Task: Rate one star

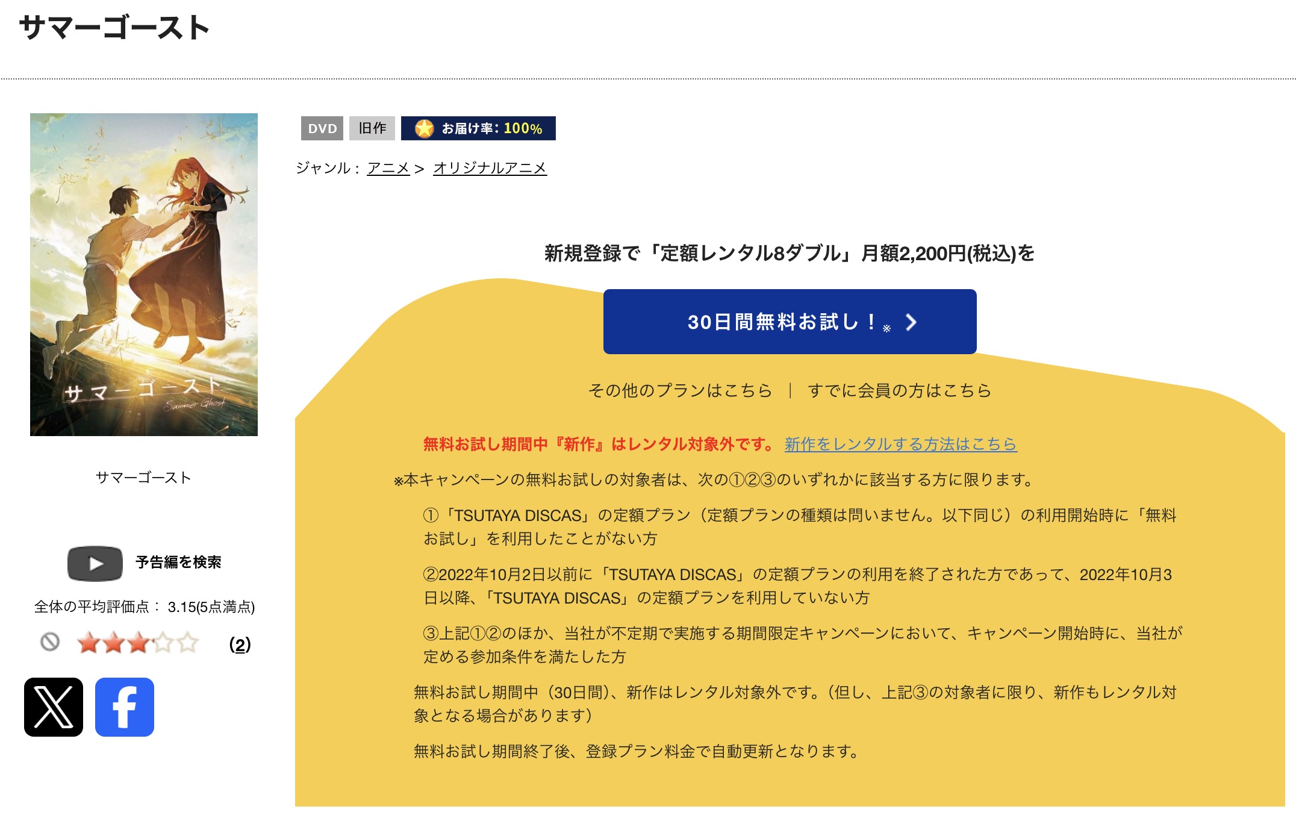Action: click(89, 643)
